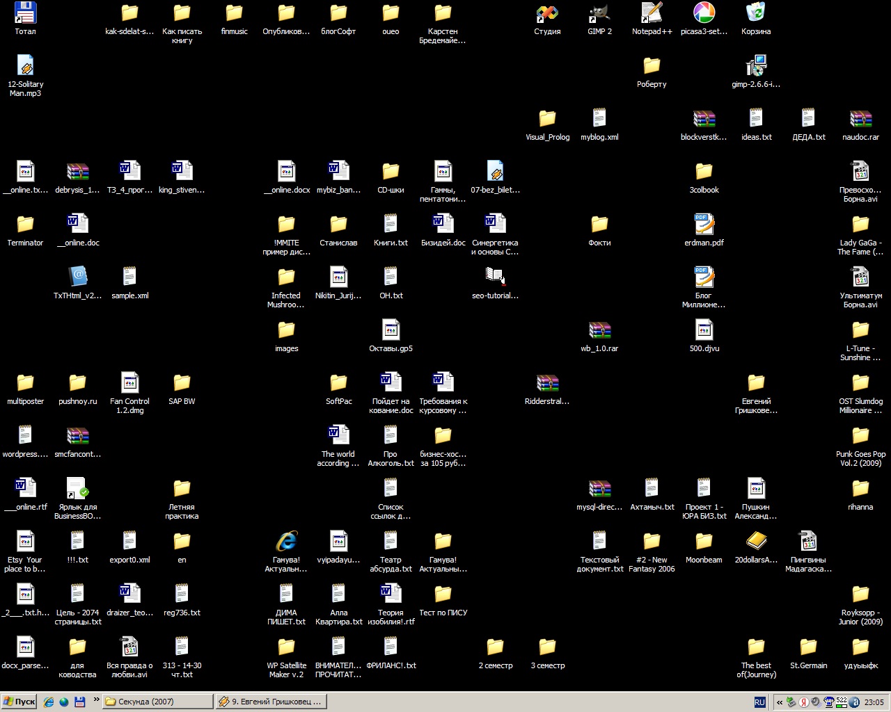Image resolution: width=891 pixels, height=712 pixels.
Task: Click the Yandex icon in system tray
Action: click(803, 702)
